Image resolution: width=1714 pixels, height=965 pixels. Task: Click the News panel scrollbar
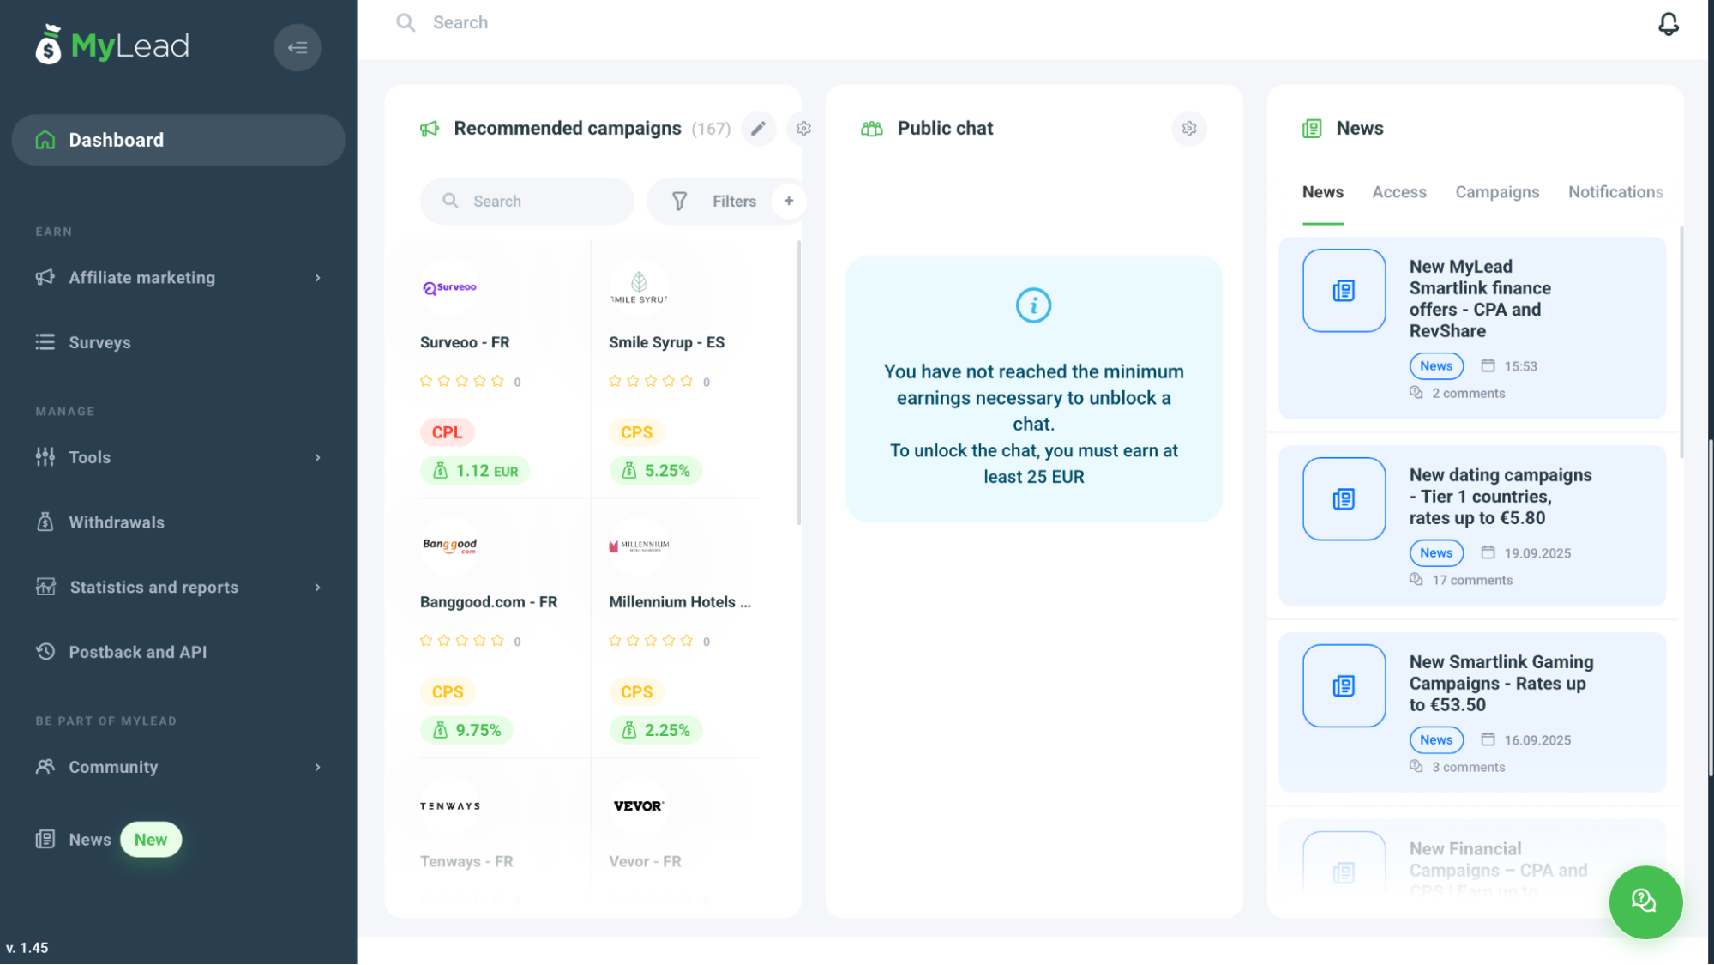tap(1681, 342)
